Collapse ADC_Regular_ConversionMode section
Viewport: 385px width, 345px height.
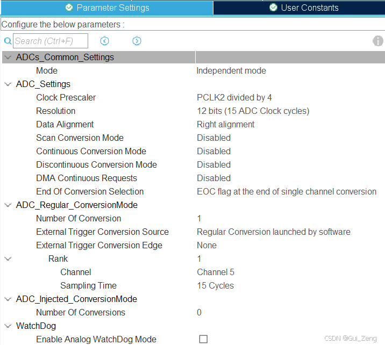click(8, 205)
